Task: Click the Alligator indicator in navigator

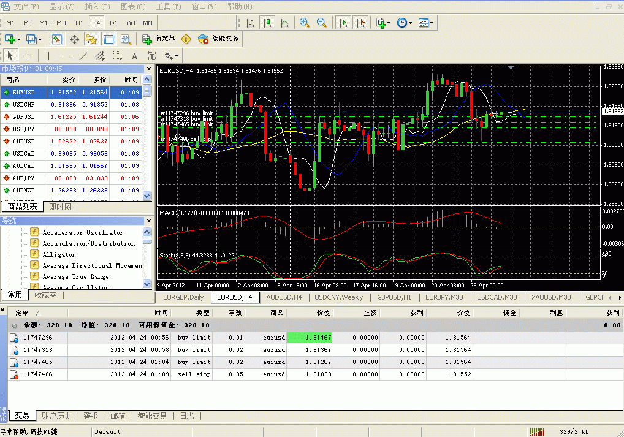Action: (59, 254)
